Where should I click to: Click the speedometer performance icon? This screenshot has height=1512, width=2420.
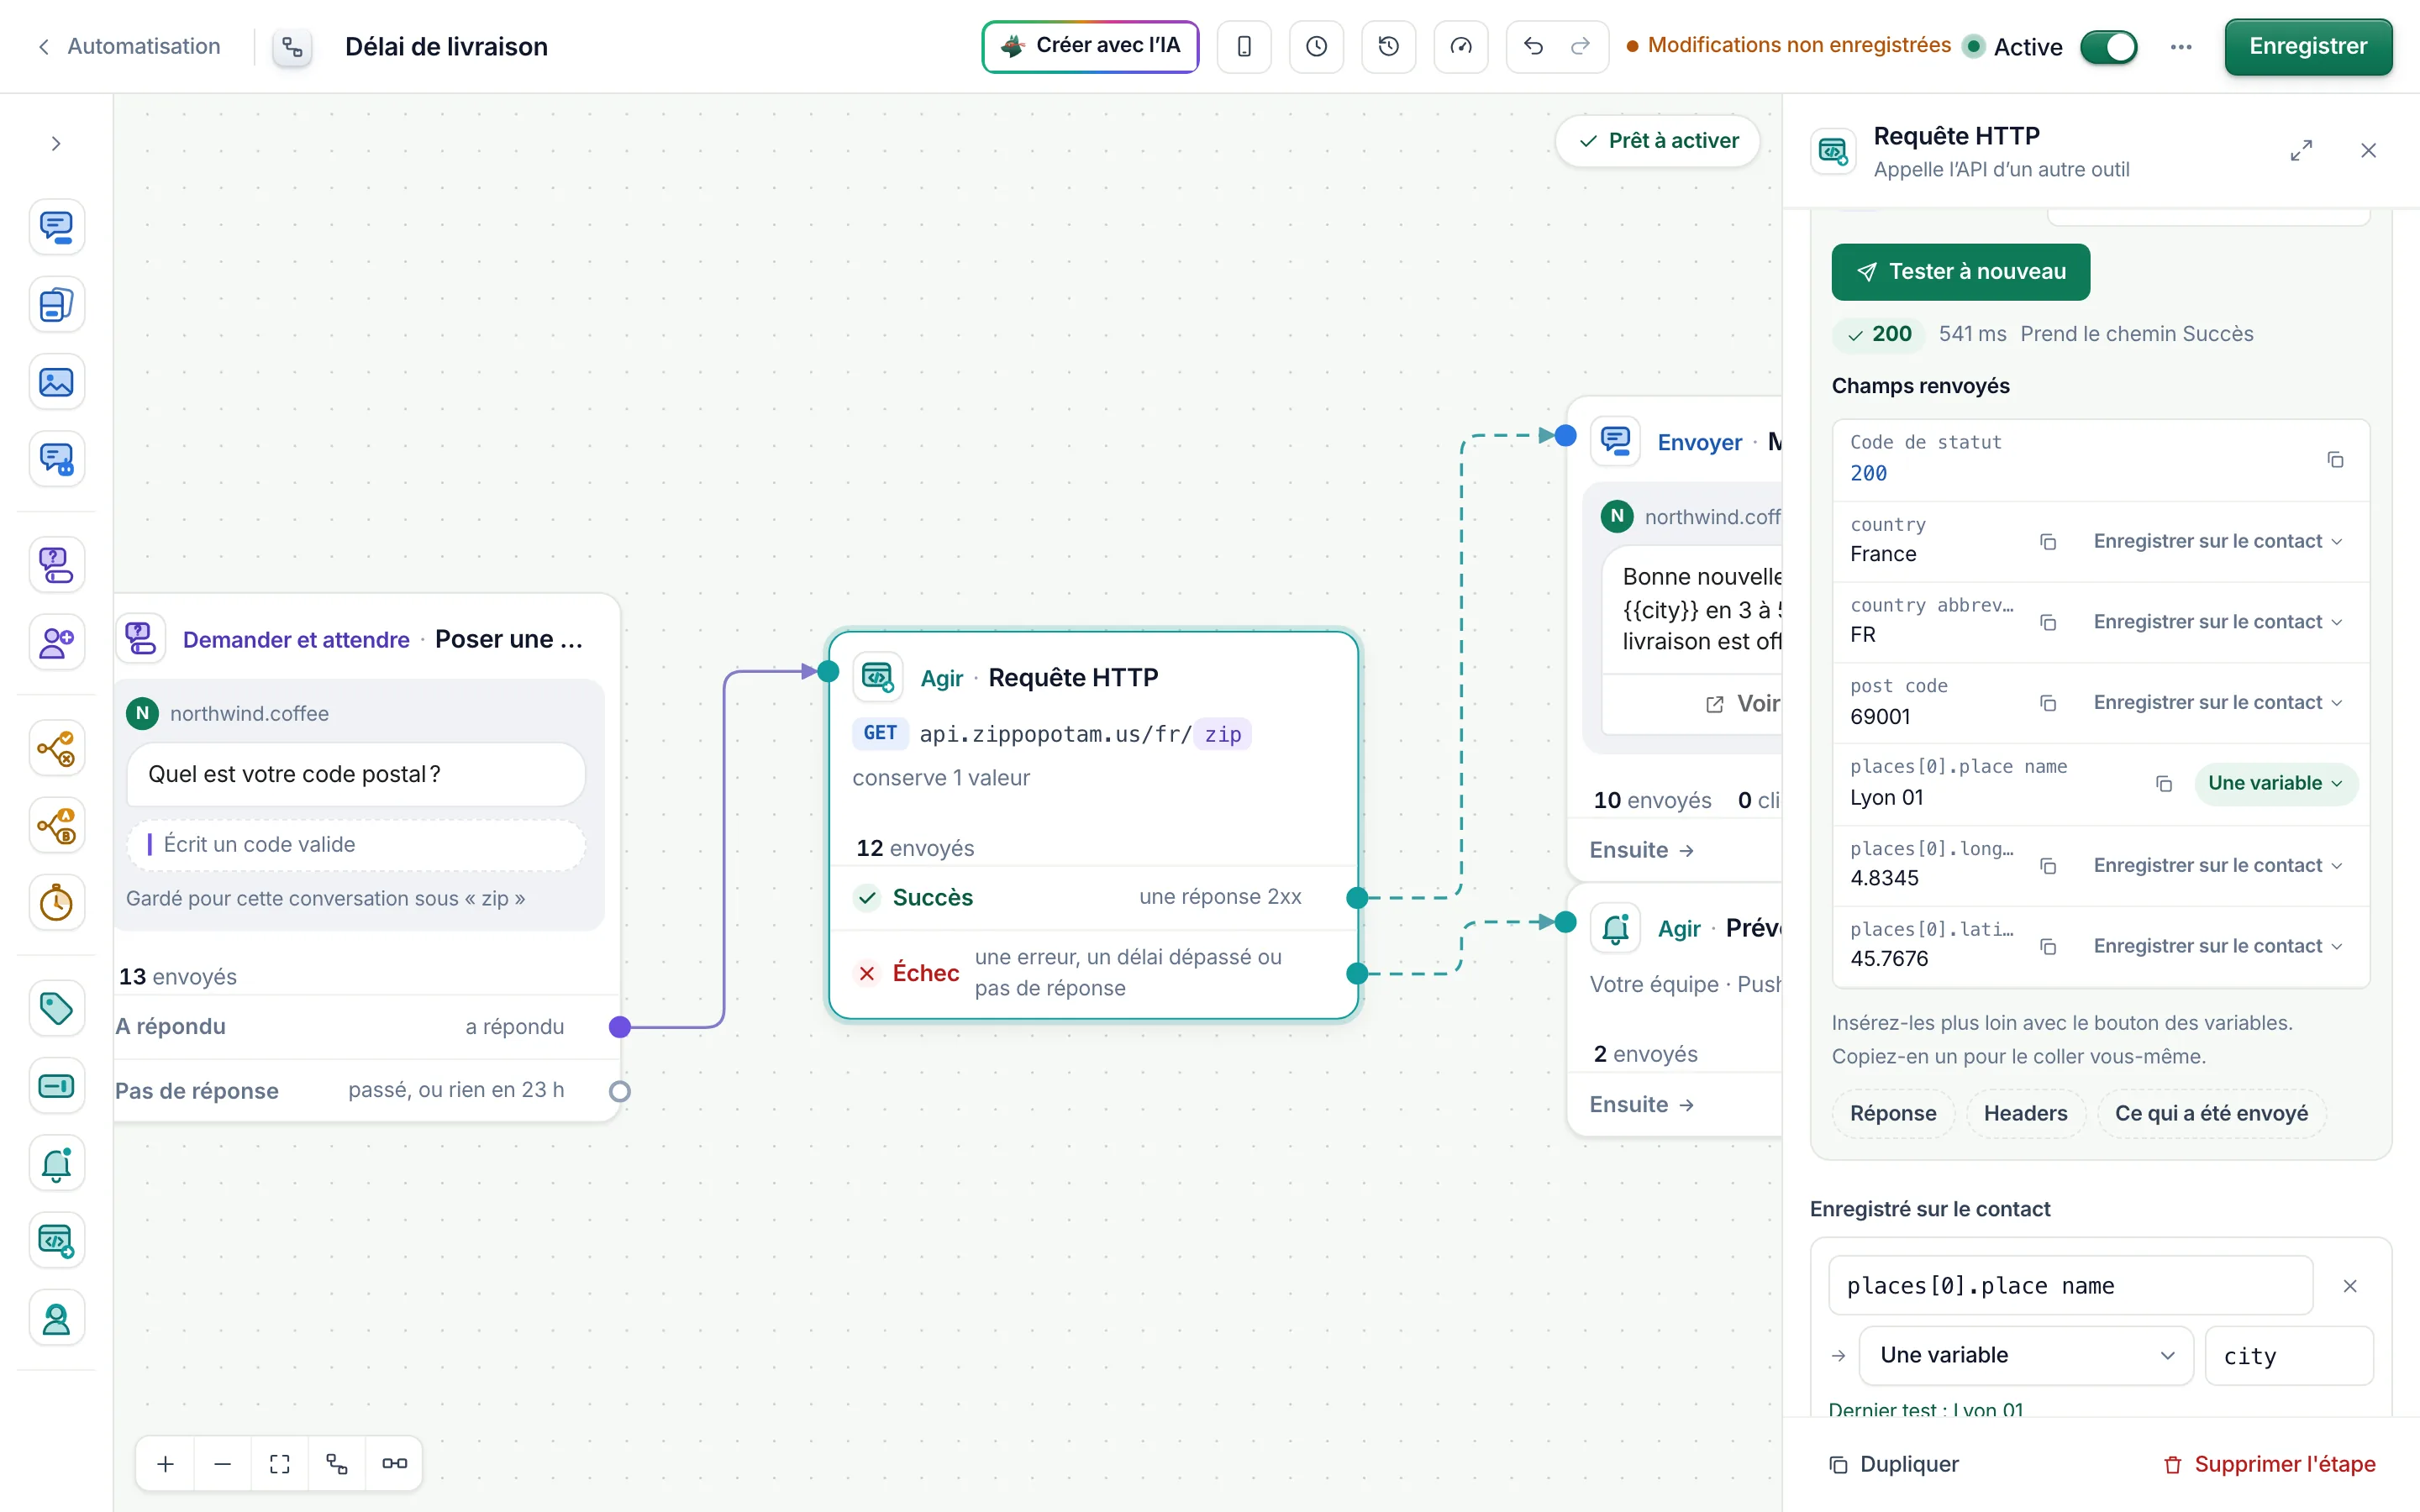1461,46
